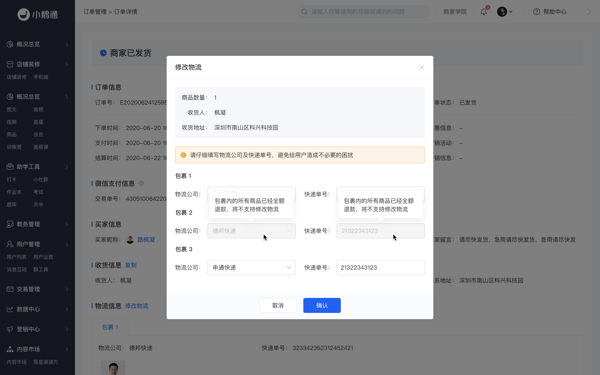This screenshot has height=375, width=600.
Task: Open the notification bell
Action: (x=484, y=12)
